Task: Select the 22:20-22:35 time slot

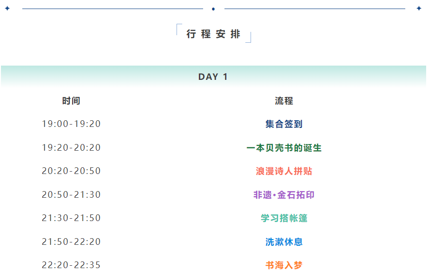Action: [x=71, y=265]
